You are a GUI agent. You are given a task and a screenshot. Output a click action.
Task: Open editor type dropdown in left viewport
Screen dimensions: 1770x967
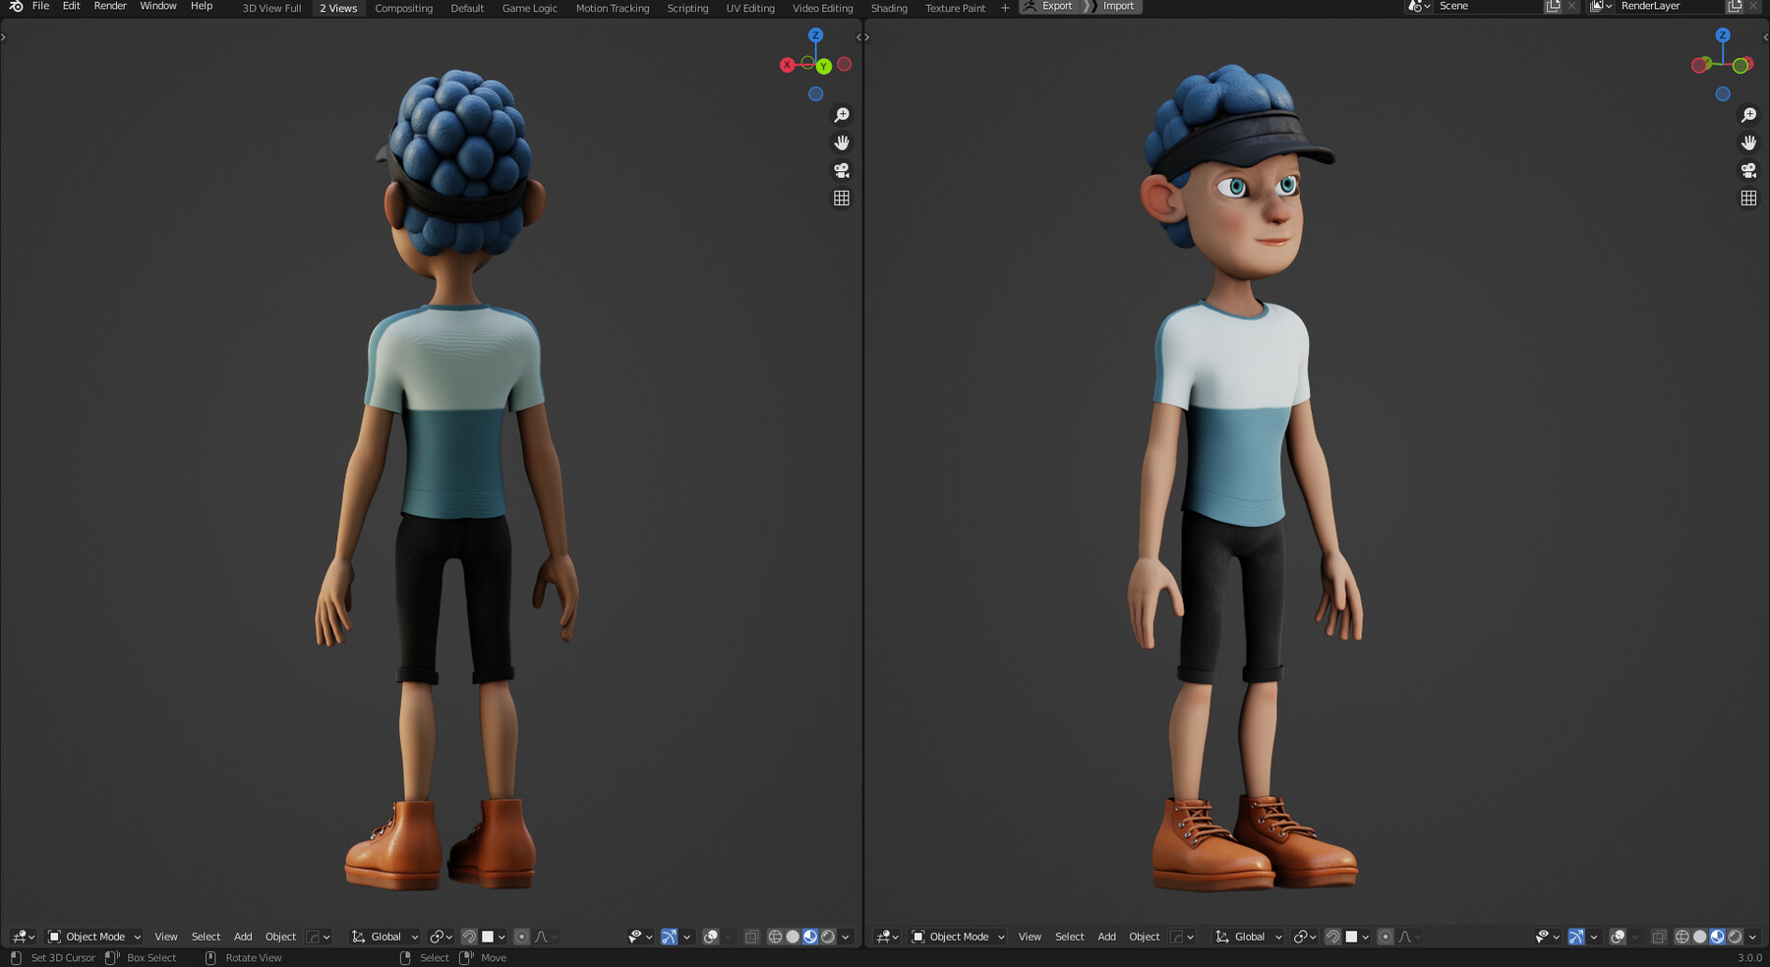click(22, 937)
